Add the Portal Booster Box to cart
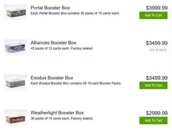Image resolution: width=172 pixels, height=130 pixels. pyautogui.click(x=153, y=15)
